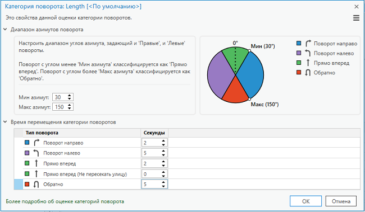The width and height of the screenshot is (365, 212).
Task: Click the seconds field for Обратно row
Action: click(x=154, y=184)
